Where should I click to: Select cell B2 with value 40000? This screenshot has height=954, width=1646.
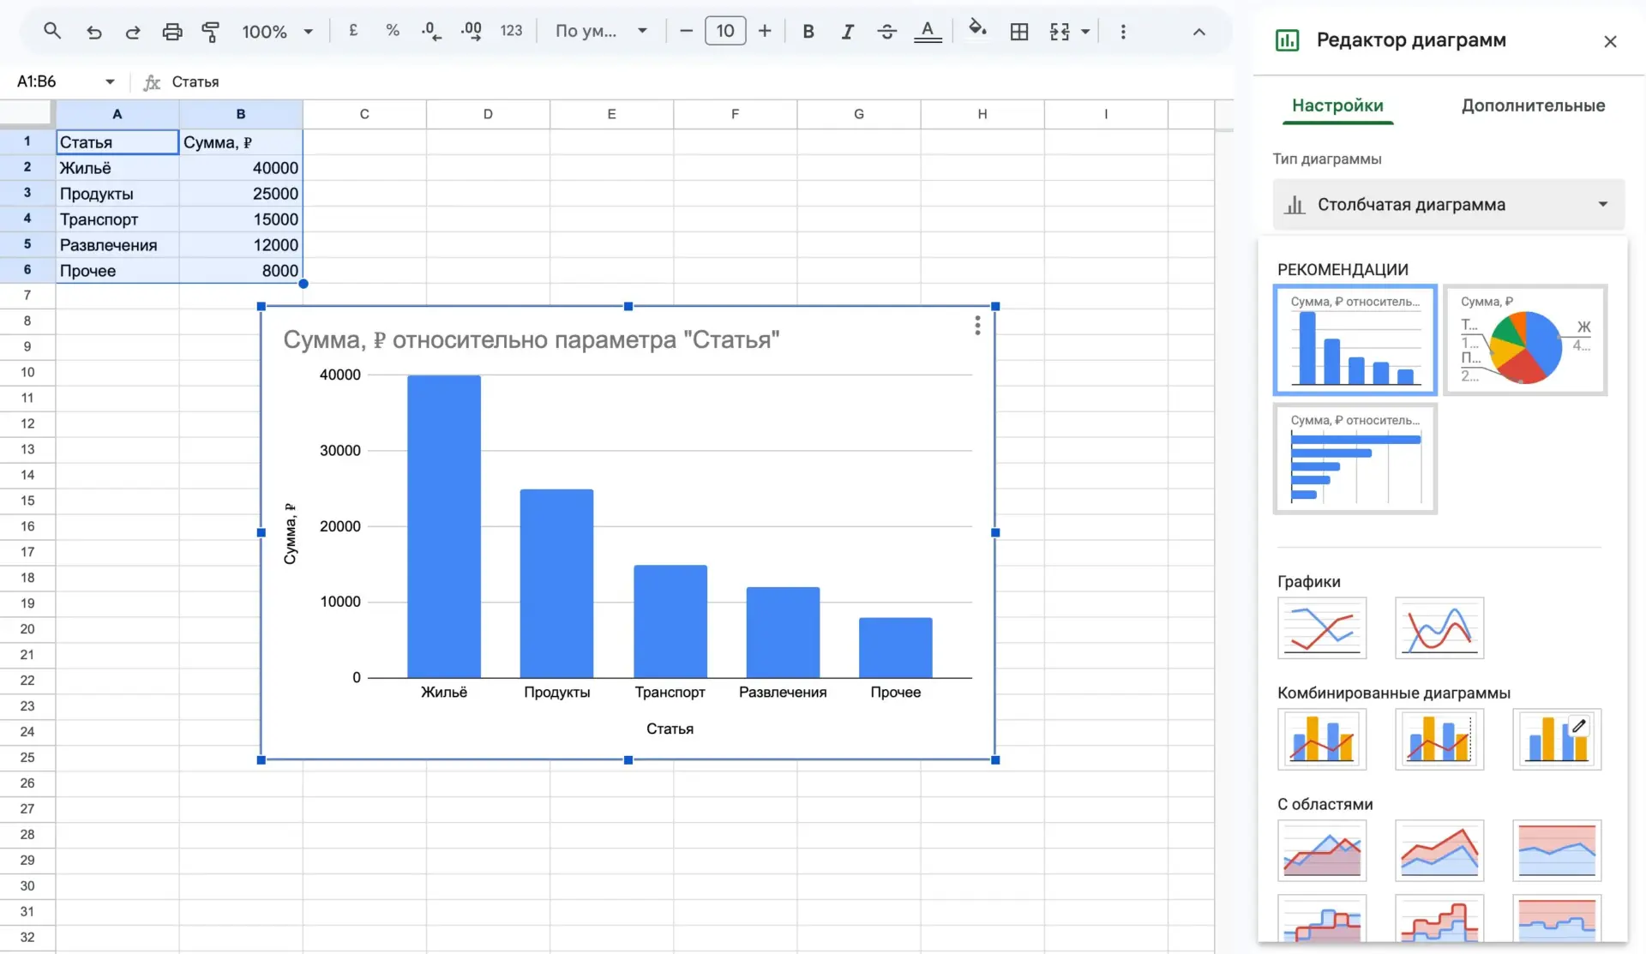(x=241, y=168)
